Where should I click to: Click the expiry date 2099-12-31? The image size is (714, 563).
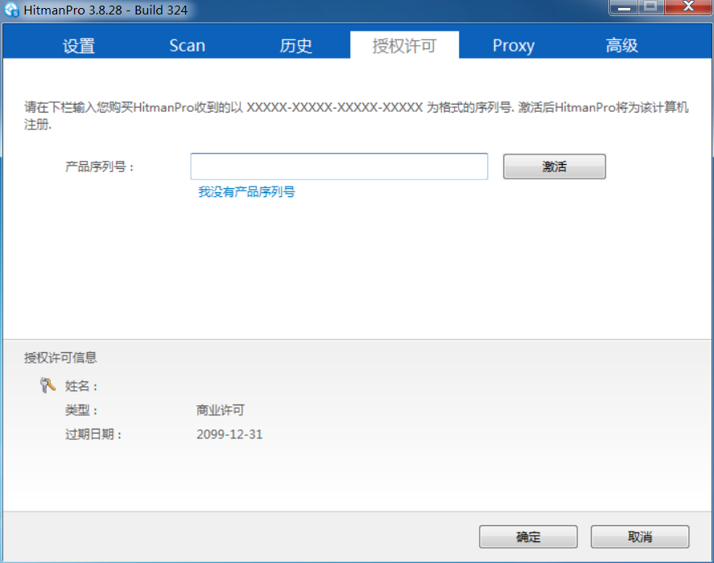pos(229,434)
